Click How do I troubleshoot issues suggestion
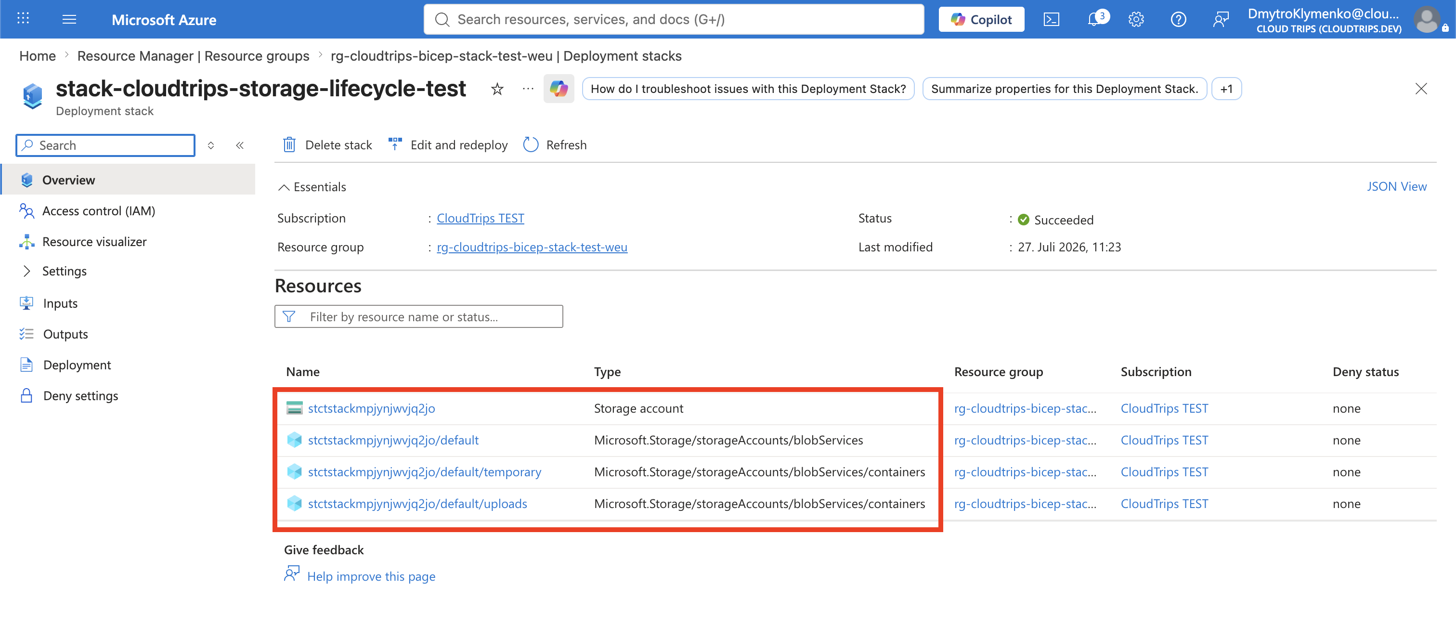1456x626 pixels. (x=748, y=89)
